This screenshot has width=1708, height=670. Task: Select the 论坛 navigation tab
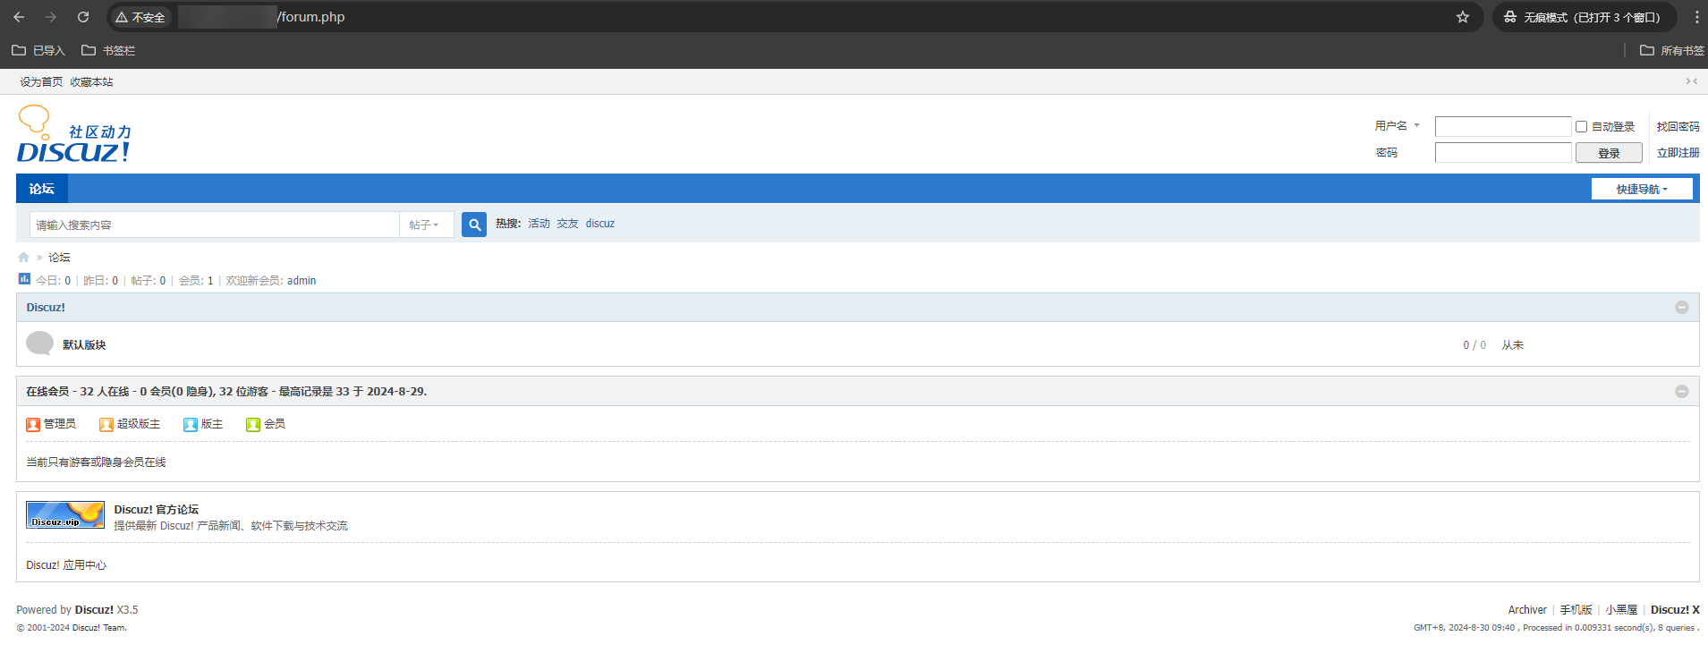(x=42, y=189)
